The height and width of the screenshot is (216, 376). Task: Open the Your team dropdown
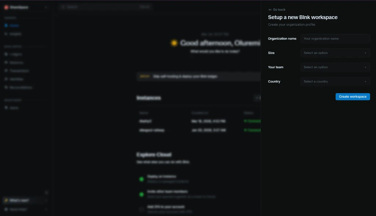[335, 67]
